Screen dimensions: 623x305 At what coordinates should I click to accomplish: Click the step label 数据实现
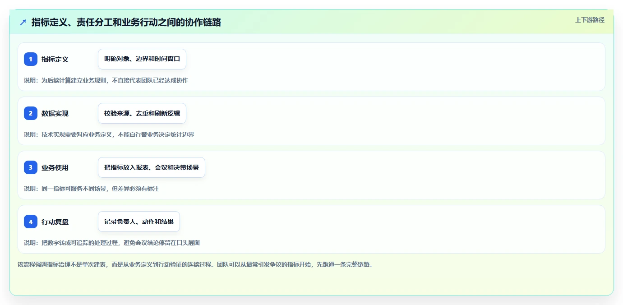pos(55,113)
